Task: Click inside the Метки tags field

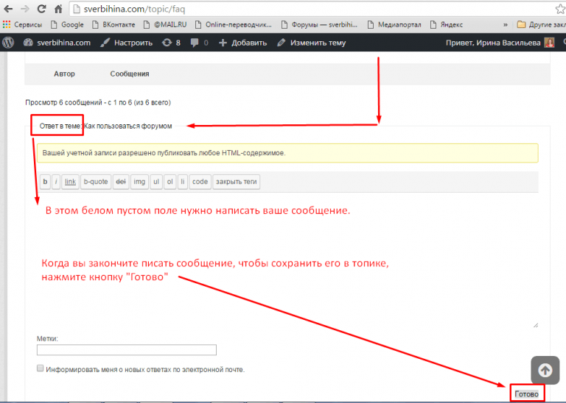Action: (x=126, y=350)
